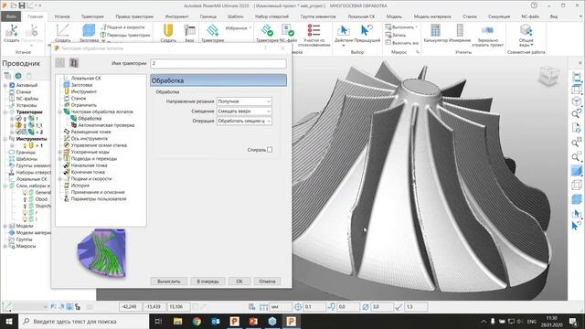Expand the Избранное dropdown in the ribbon
Viewport: 585px width, 329px height.
(238, 28)
